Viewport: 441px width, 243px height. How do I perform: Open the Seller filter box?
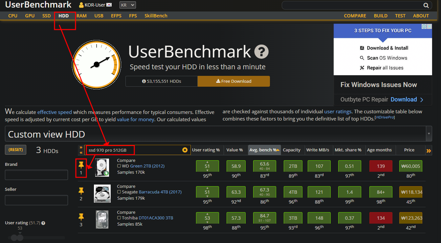click(x=36, y=200)
